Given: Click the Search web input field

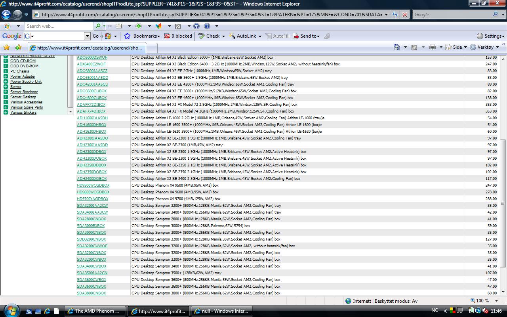Looking at the screenshot, I should click(59, 26).
